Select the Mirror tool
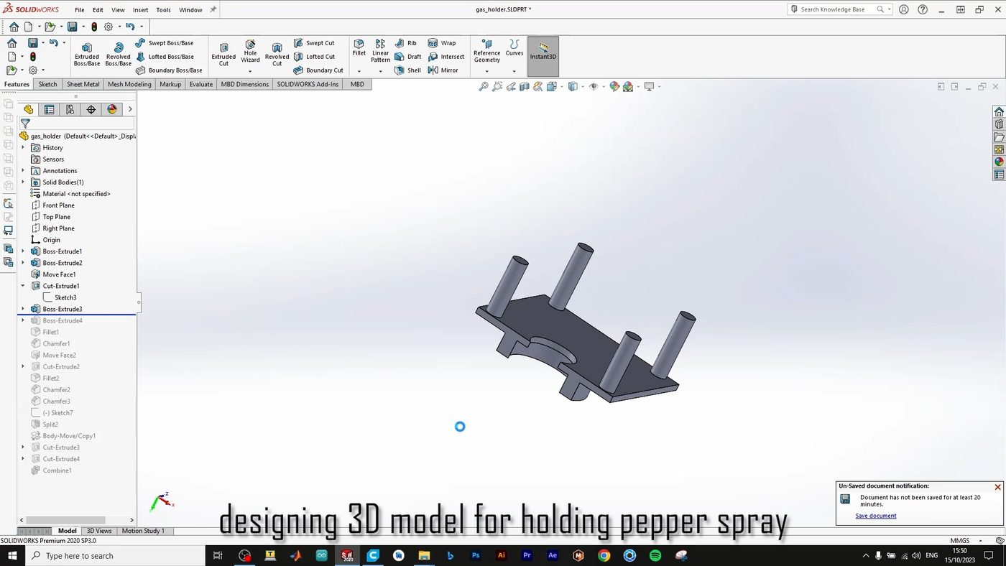Screen dimensions: 1006x566 (443, 70)
